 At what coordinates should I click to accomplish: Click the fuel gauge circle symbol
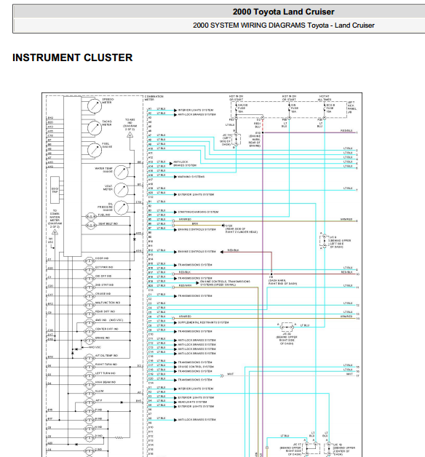95,150
